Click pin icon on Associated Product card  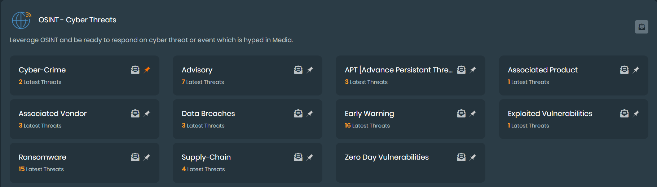coord(636,70)
